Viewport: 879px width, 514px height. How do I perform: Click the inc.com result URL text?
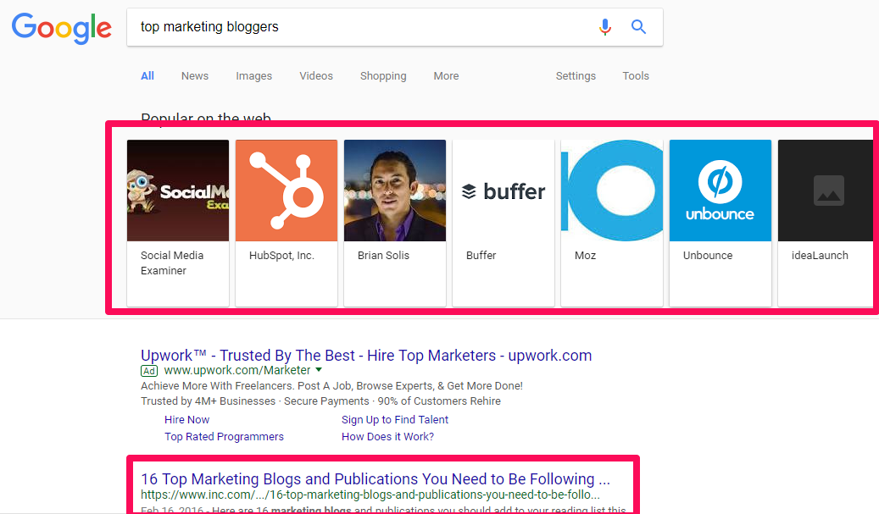click(x=370, y=495)
